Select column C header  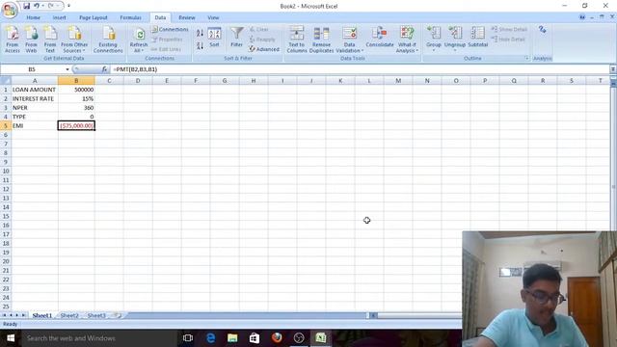(x=109, y=81)
